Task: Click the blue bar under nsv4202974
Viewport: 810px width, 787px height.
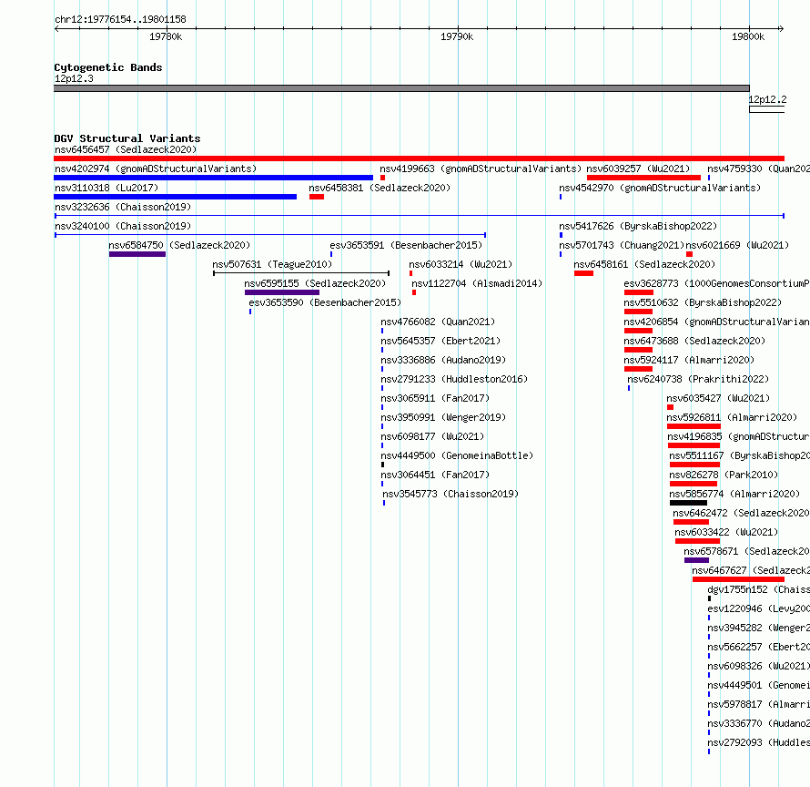Action: tap(213, 178)
